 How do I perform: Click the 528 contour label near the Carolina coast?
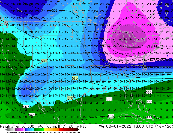141,66
